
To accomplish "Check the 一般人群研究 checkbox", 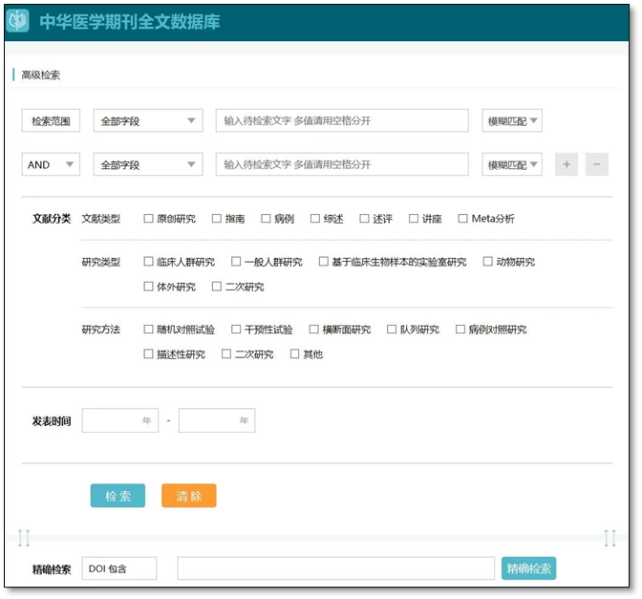I will coord(236,261).
